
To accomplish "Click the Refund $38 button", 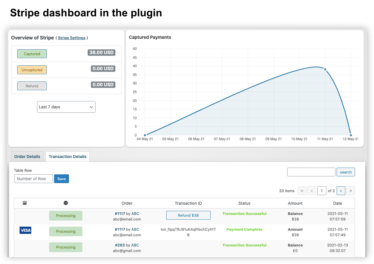I will click(188, 215).
